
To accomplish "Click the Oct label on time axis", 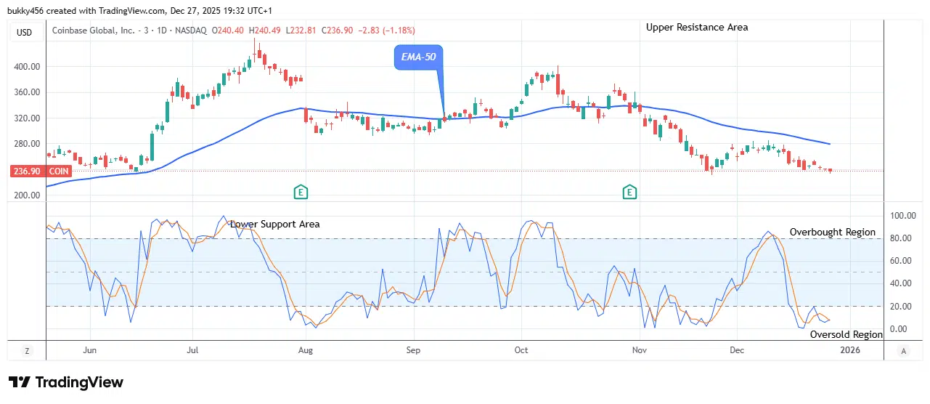I will [521, 350].
